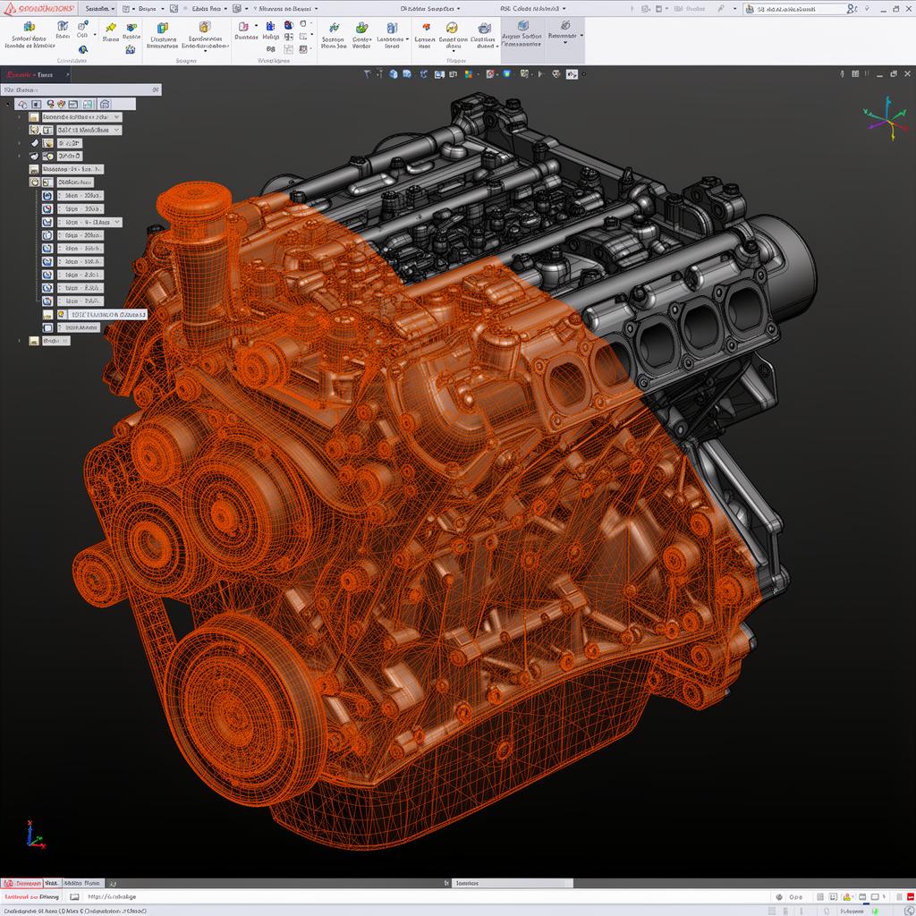Open the dropdown arrow on the first tree row

coord(117,117)
